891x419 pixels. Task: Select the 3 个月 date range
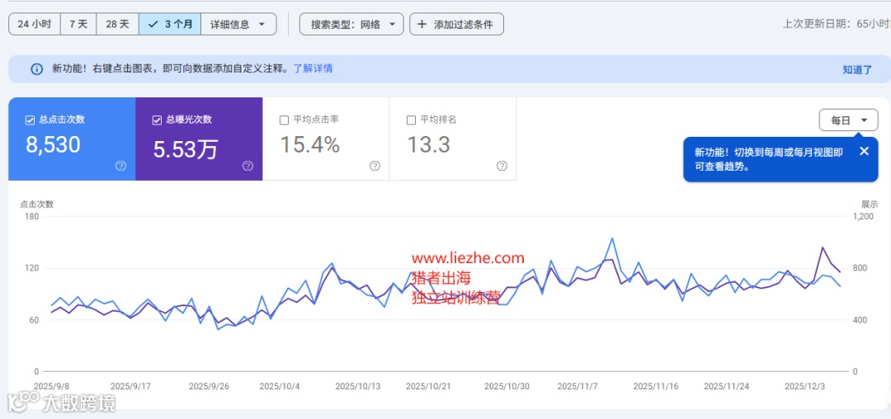(x=170, y=25)
